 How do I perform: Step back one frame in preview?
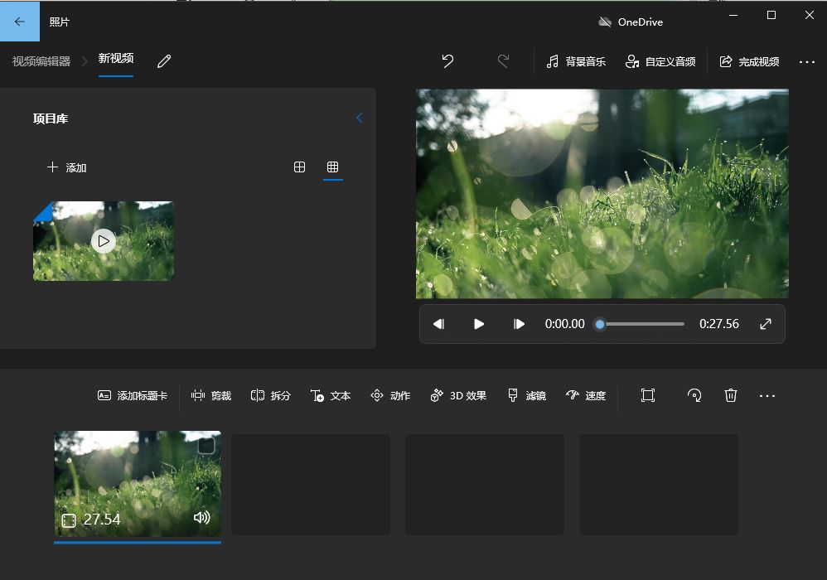pos(439,324)
